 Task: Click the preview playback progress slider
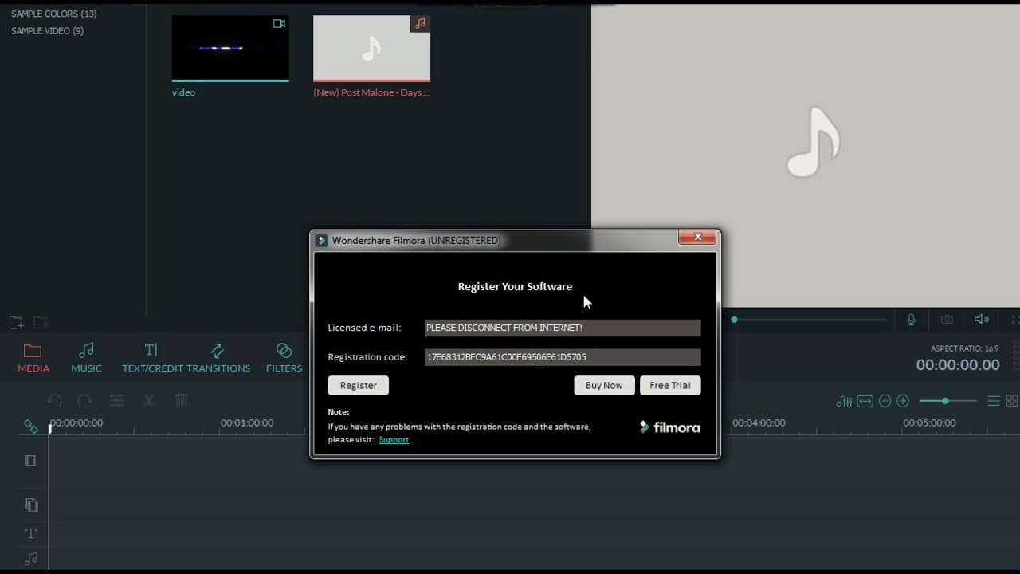coord(809,320)
